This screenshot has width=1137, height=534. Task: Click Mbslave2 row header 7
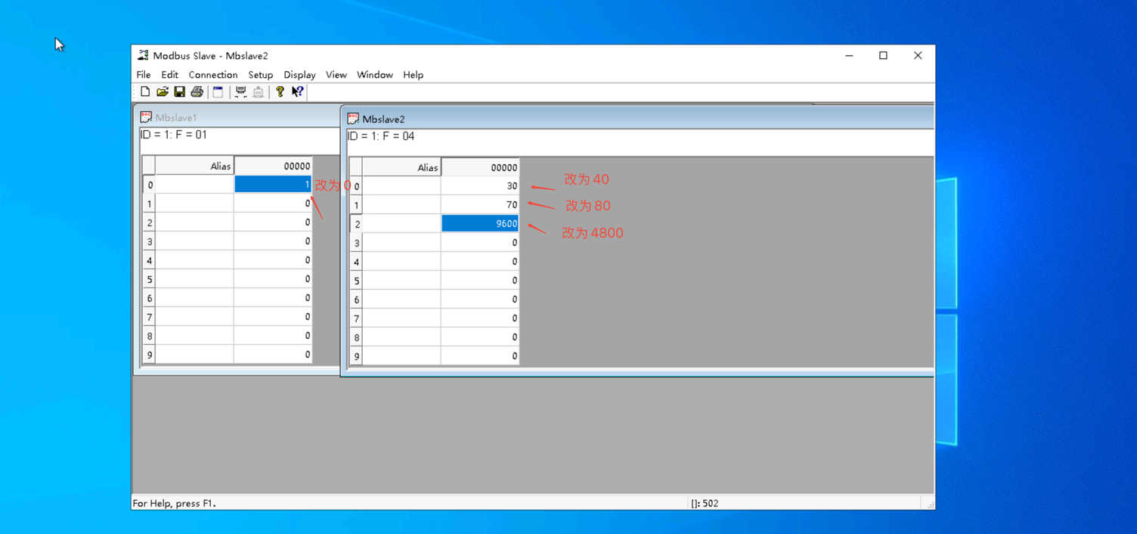point(356,318)
